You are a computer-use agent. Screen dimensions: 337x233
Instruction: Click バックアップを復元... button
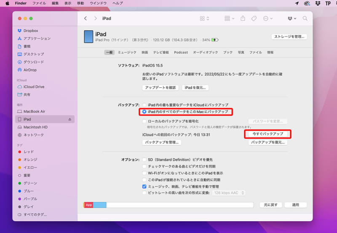point(268,142)
